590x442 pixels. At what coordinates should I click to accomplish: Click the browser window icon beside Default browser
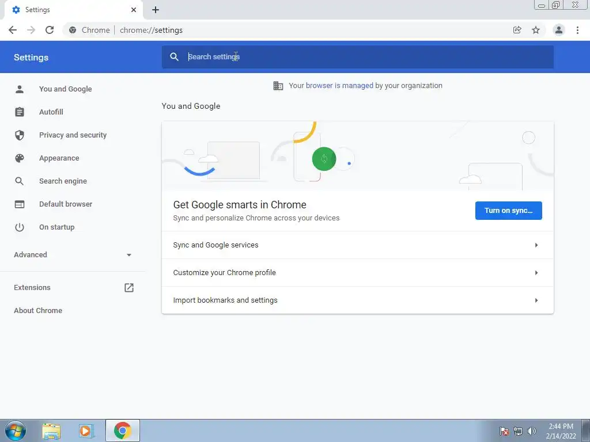[x=20, y=204]
